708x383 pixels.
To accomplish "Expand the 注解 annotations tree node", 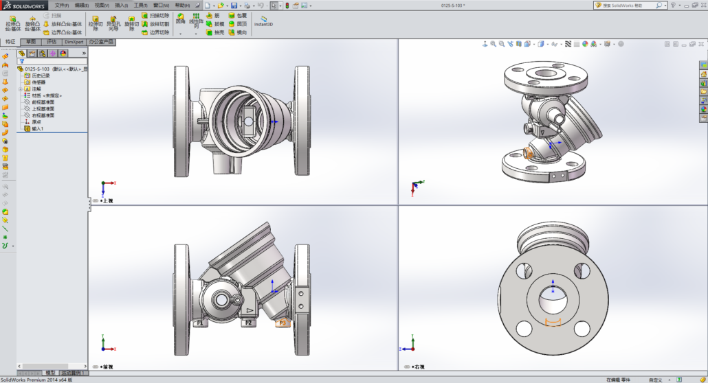I will [20, 89].
